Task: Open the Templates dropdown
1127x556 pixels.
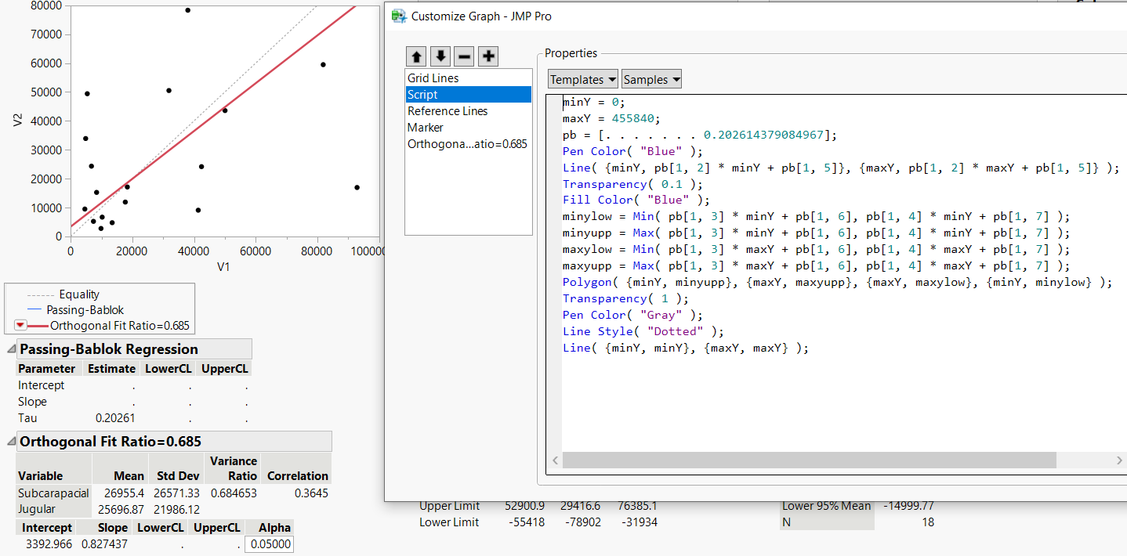Action: [x=582, y=78]
